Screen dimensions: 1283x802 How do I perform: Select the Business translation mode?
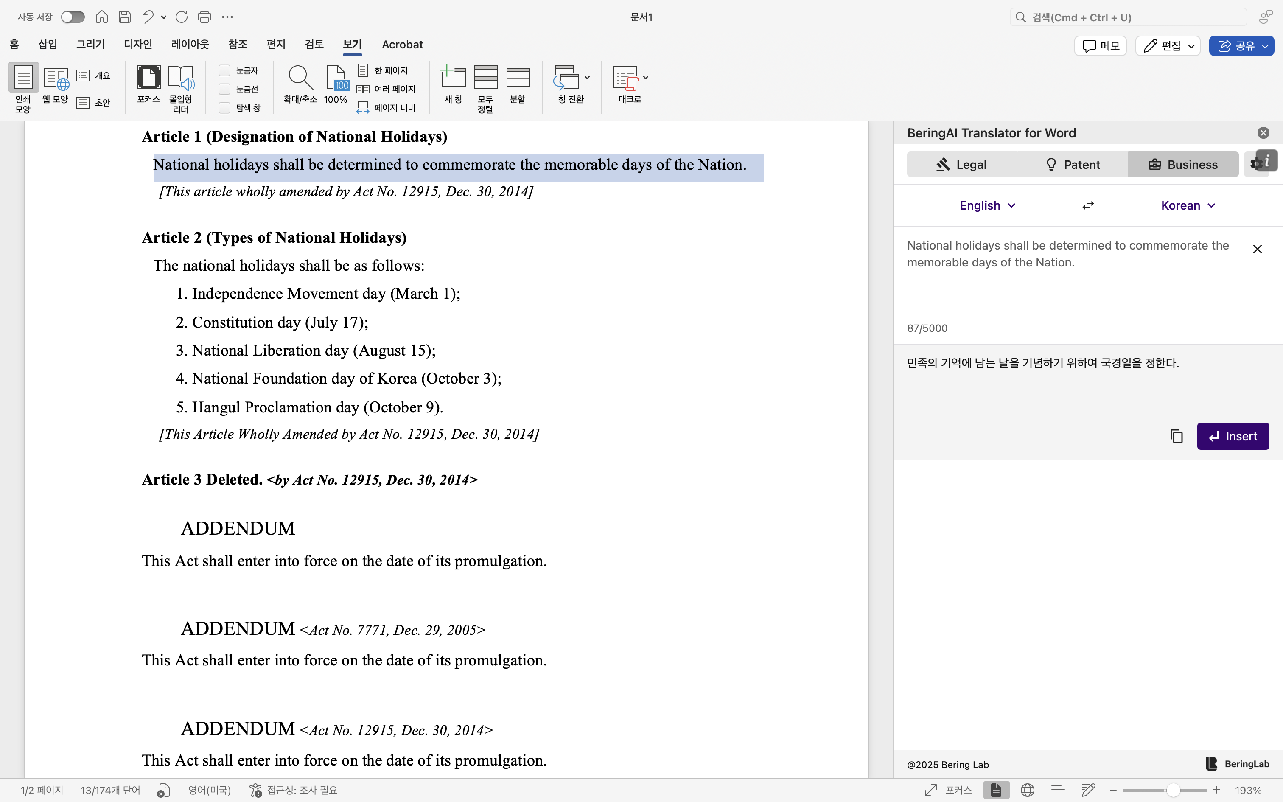click(x=1183, y=165)
